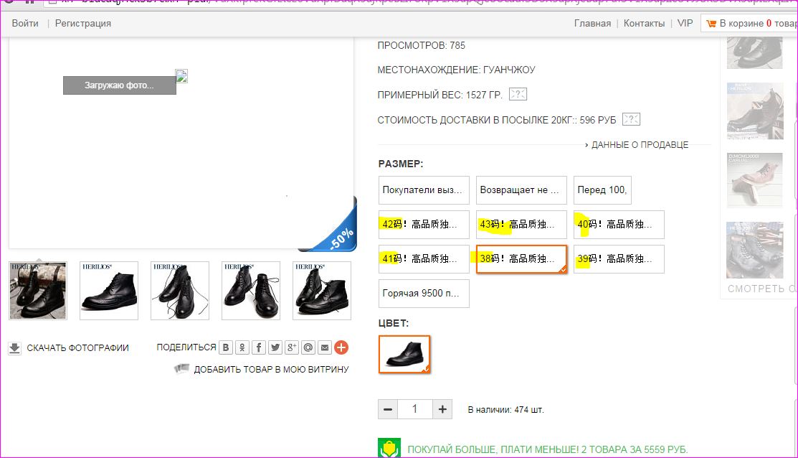Select size 43码 option
The height and width of the screenshot is (458, 798).
click(521, 225)
